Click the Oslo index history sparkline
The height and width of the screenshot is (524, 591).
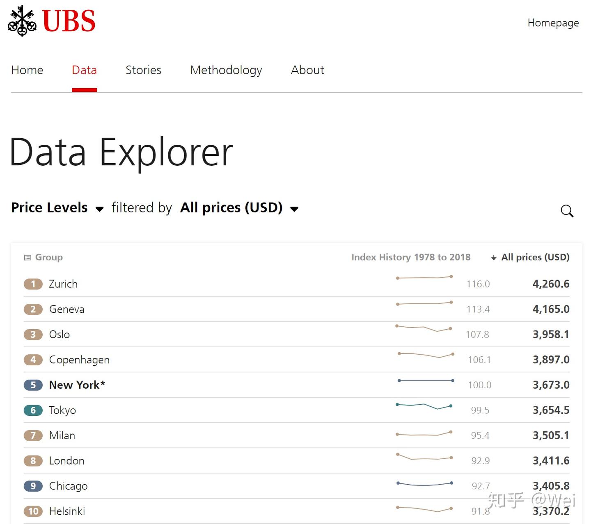(x=424, y=328)
